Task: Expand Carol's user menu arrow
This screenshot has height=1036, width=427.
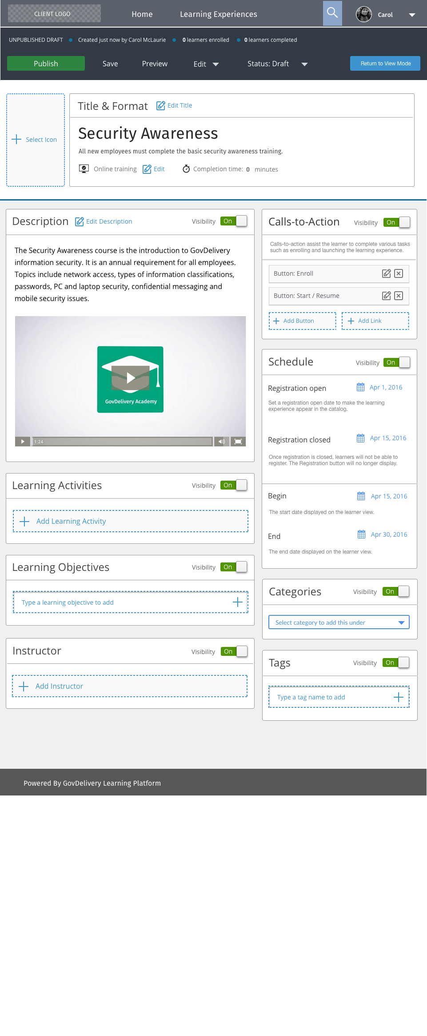Action: pyautogui.click(x=412, y=15)
